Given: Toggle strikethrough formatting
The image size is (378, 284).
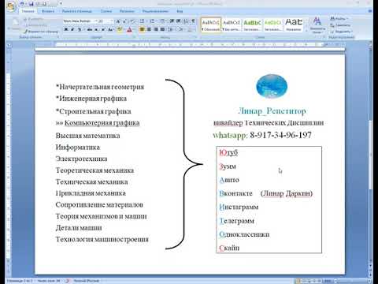Looking at the screenshot, I should click(89, 30).
